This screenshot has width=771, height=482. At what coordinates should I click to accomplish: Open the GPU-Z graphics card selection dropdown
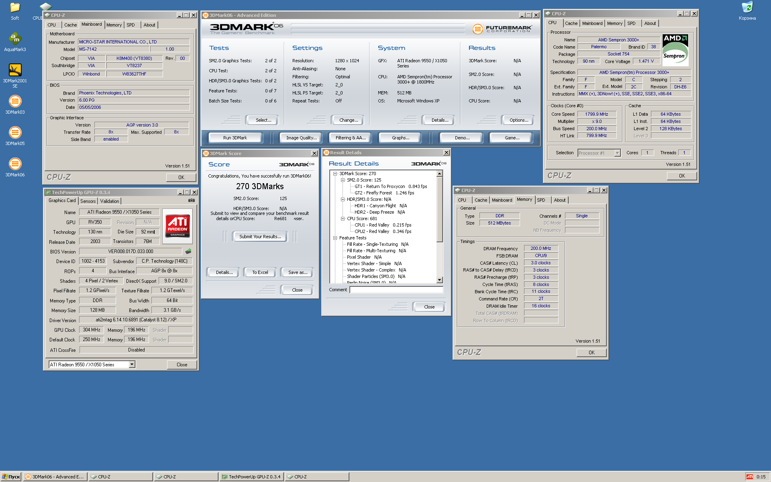click(132, 365)
